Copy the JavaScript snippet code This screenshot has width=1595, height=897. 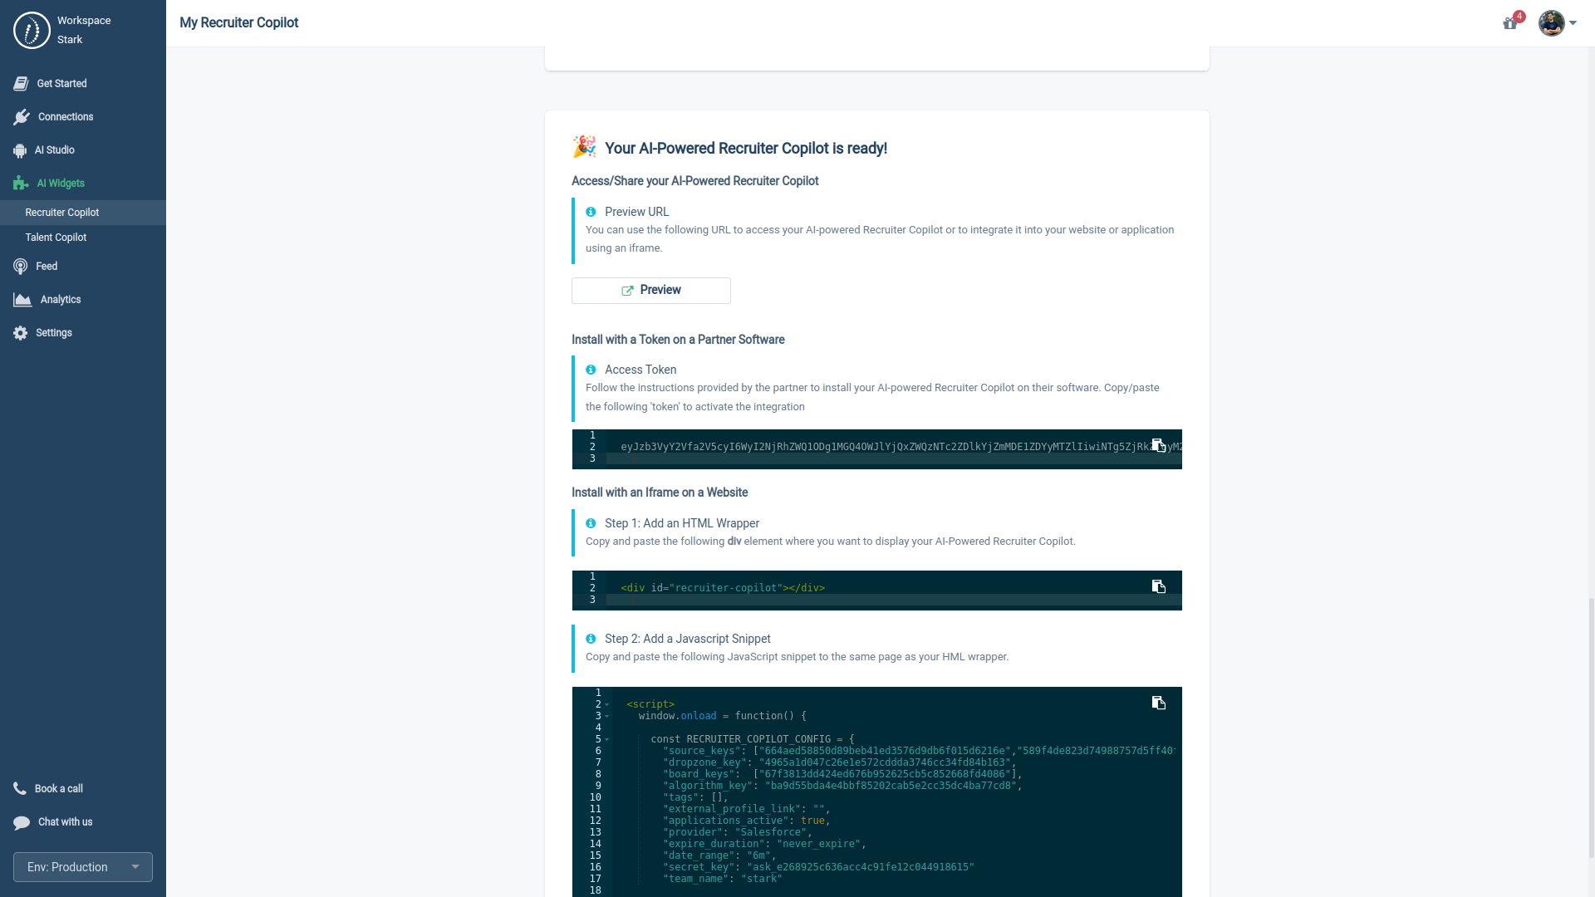[1160, 703]
